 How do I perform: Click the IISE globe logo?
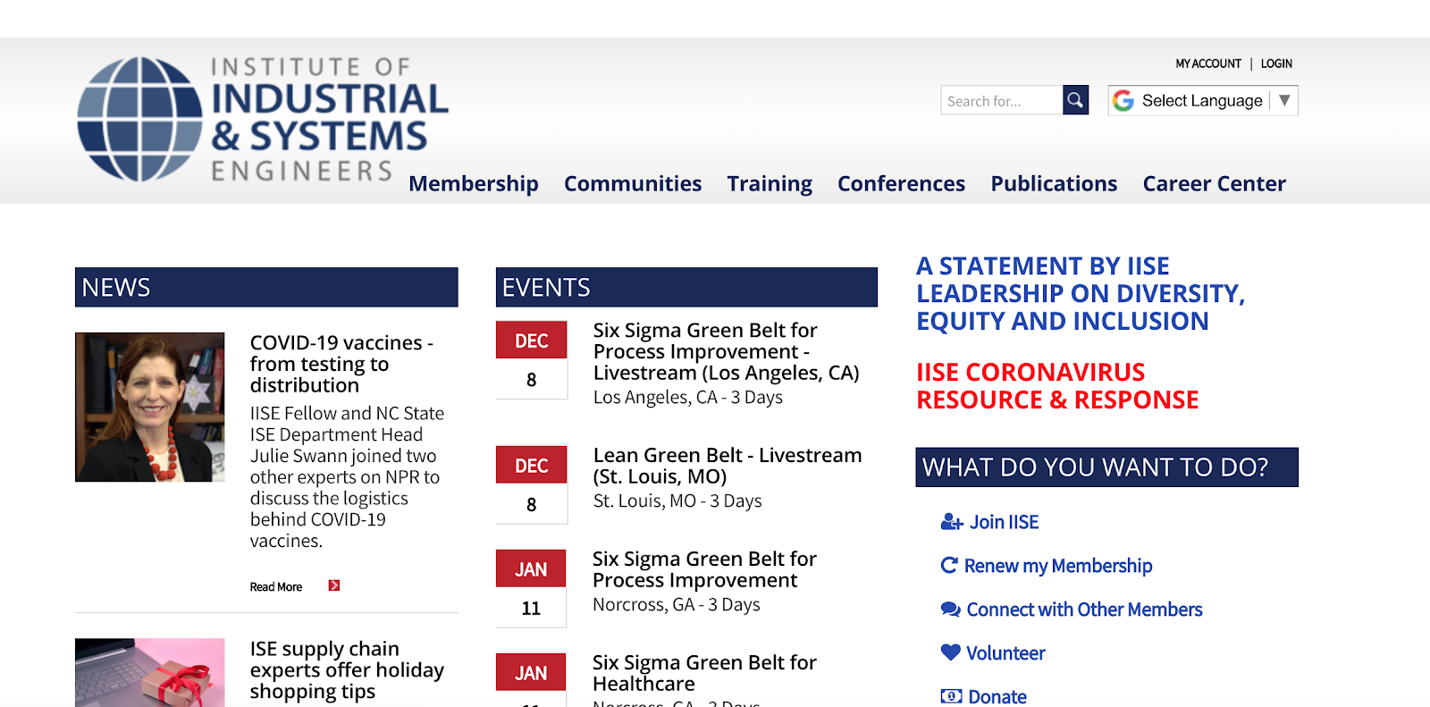pyautogui.click(x=139, y=120)
